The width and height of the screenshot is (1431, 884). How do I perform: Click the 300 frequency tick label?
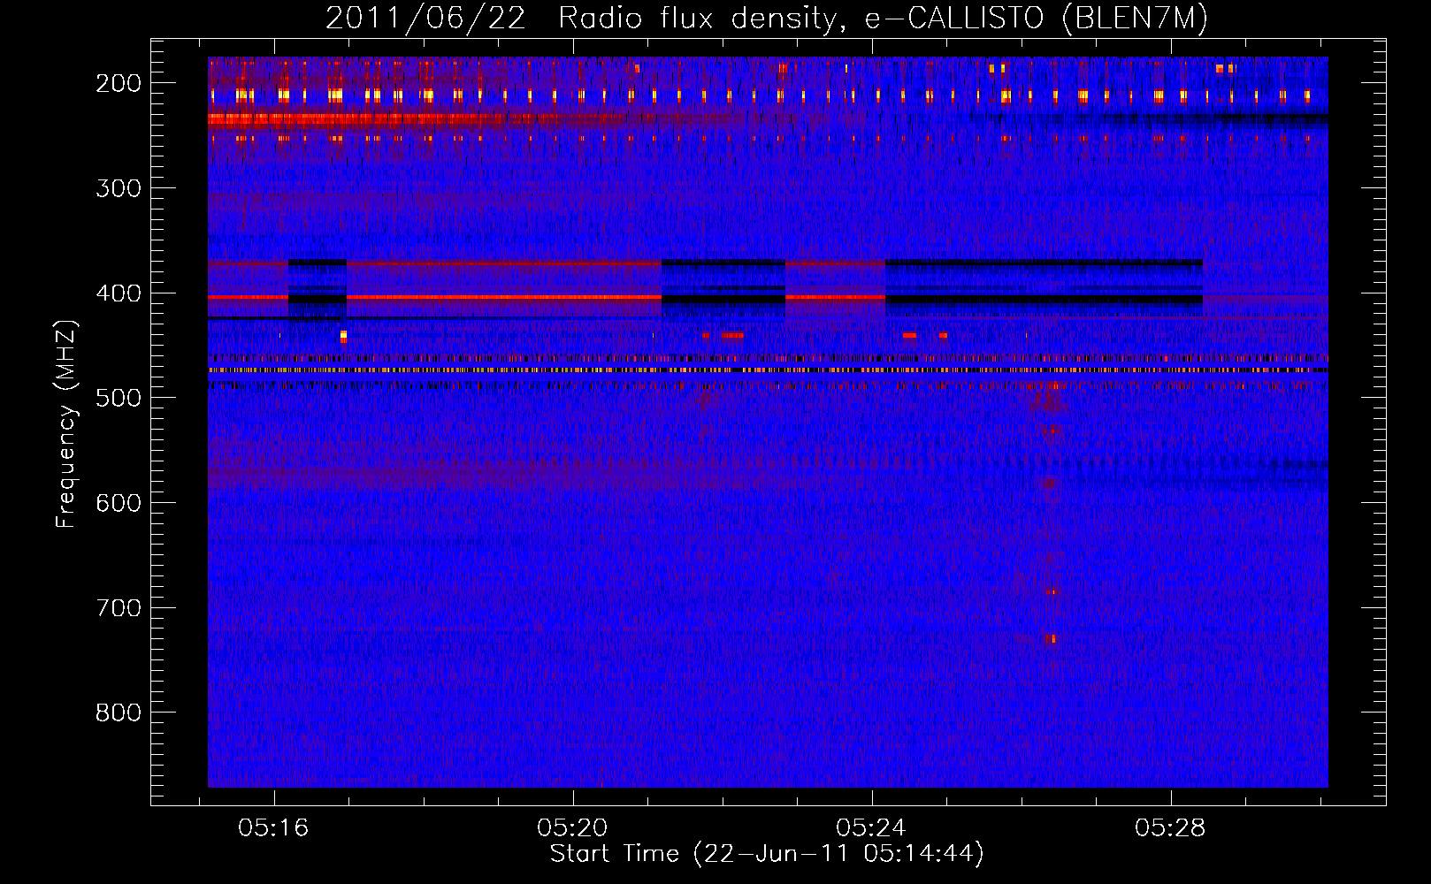point(119,188)
